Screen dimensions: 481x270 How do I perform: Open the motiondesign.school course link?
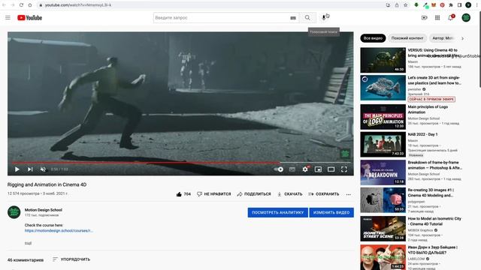[x=59, y=230]
